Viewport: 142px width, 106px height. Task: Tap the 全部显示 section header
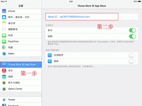coord(49,25)
